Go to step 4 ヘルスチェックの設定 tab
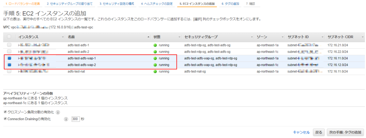This screenshot has height=138, width=366. tap(157, 4)
